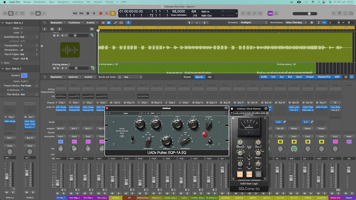
Task: Click Save in the SSLComp toolbar
Action: [x=264, y=113]
